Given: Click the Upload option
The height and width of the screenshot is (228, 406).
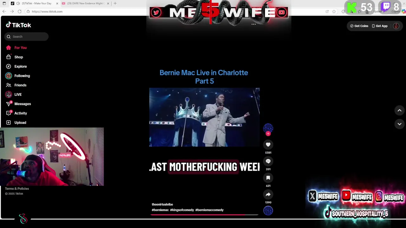Looking at the screenshot, I should click(20, 123).
